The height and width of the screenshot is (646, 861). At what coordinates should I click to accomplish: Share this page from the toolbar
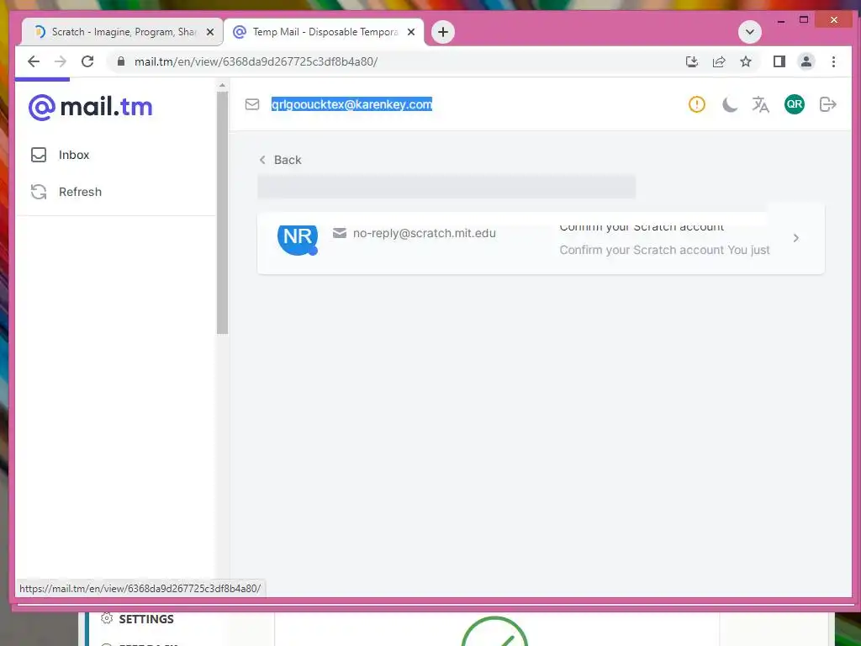[x=719, y=61]
